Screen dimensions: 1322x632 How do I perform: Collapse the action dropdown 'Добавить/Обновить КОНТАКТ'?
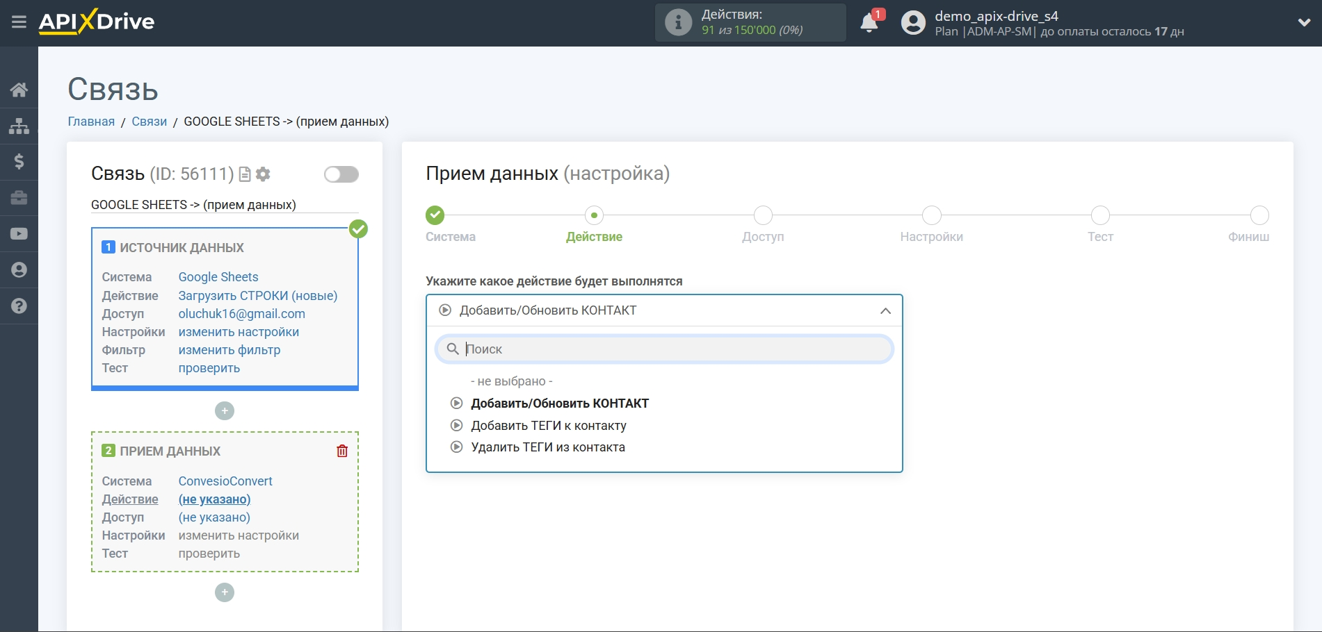[885, 311]
